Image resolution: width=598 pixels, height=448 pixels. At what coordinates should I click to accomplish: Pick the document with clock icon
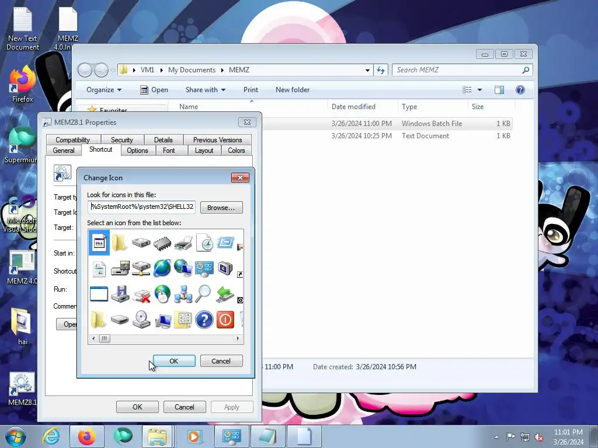click(205, 243)
